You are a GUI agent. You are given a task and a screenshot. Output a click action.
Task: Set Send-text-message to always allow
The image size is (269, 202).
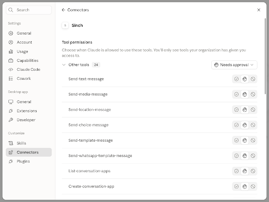tap(236, 79)
